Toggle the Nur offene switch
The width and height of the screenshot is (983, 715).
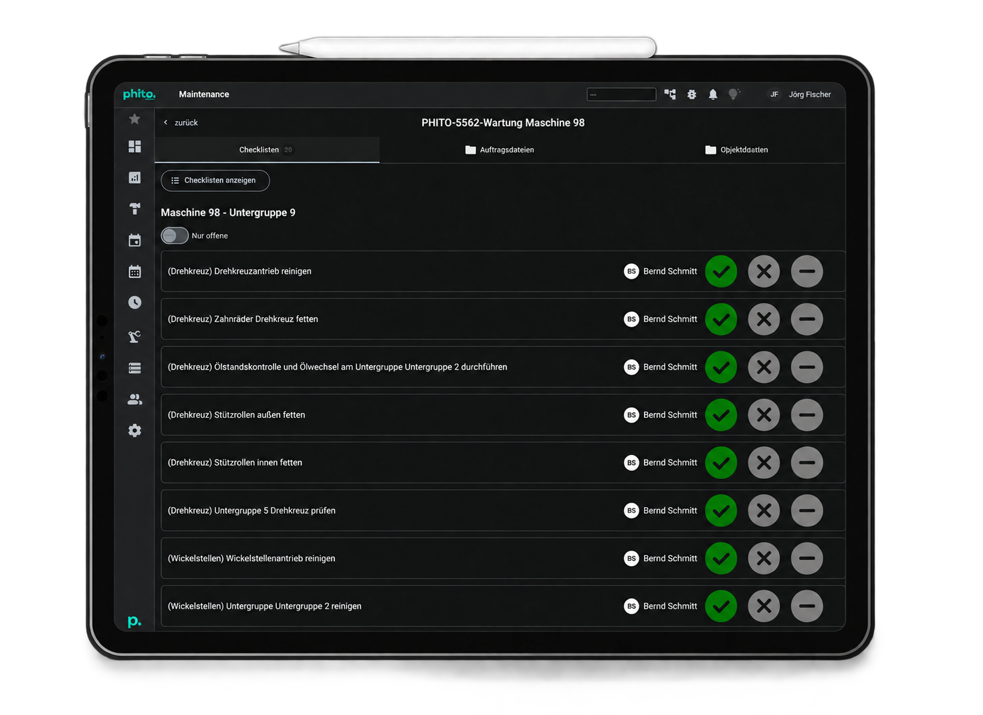175,236
